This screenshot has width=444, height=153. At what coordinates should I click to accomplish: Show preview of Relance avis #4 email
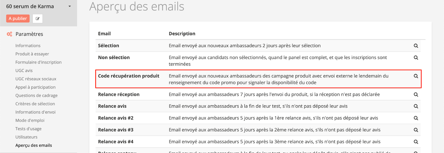(x=416, y=142)
